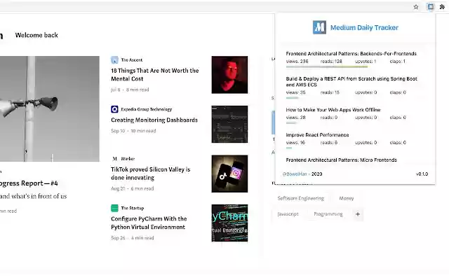
Task: Open Configure PyCharm With the Python article
Action: 149,223
